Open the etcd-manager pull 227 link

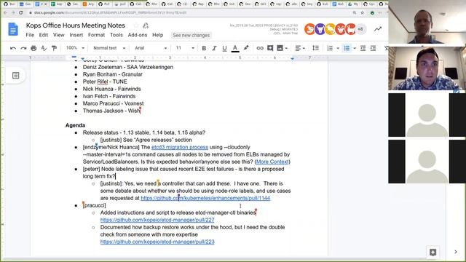pyautogui.click(x=157, y=220)
